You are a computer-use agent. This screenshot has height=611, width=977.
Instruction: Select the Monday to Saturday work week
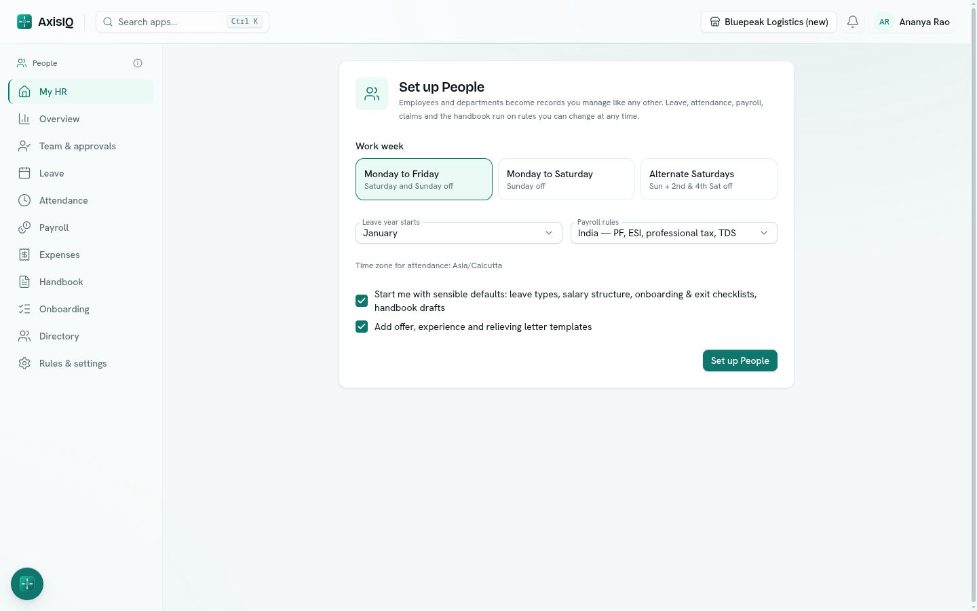[x=567, y=179]
